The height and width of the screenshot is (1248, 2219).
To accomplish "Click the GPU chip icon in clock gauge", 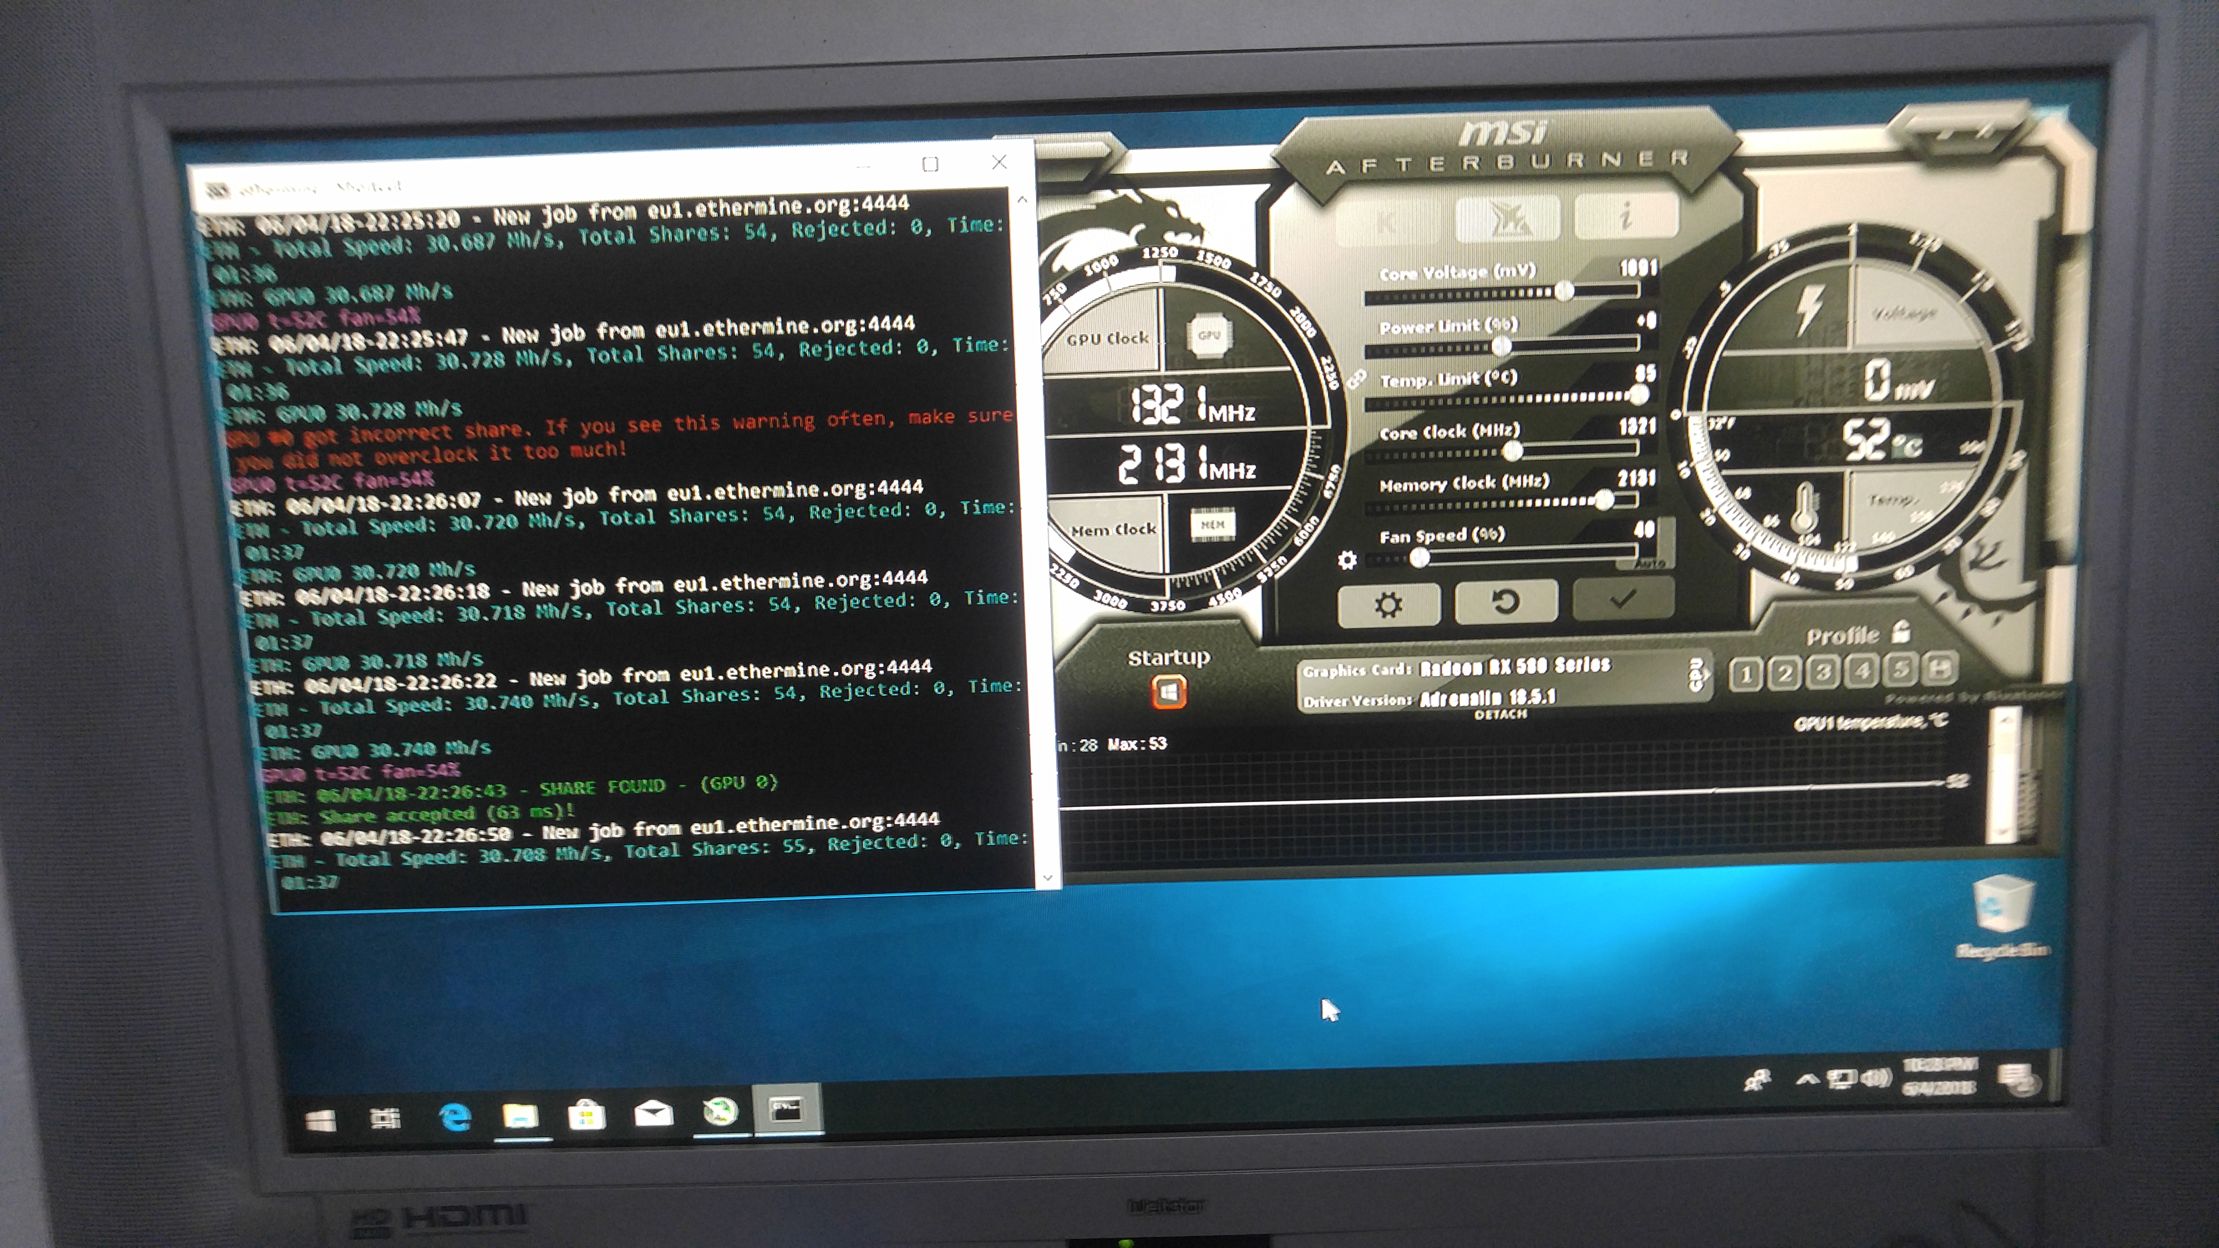I will [x=1209, y=335].
